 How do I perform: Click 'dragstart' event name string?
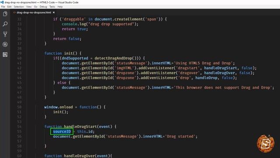[188, 68]
